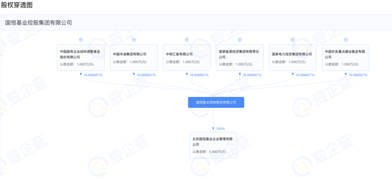Viewport: 392px width, 178px height.
Task: Click the 100% ownership label
Action: click(220, 129)
